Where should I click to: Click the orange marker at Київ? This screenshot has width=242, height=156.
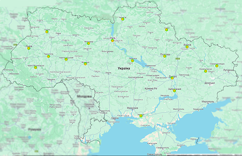(x=113, y=41)
